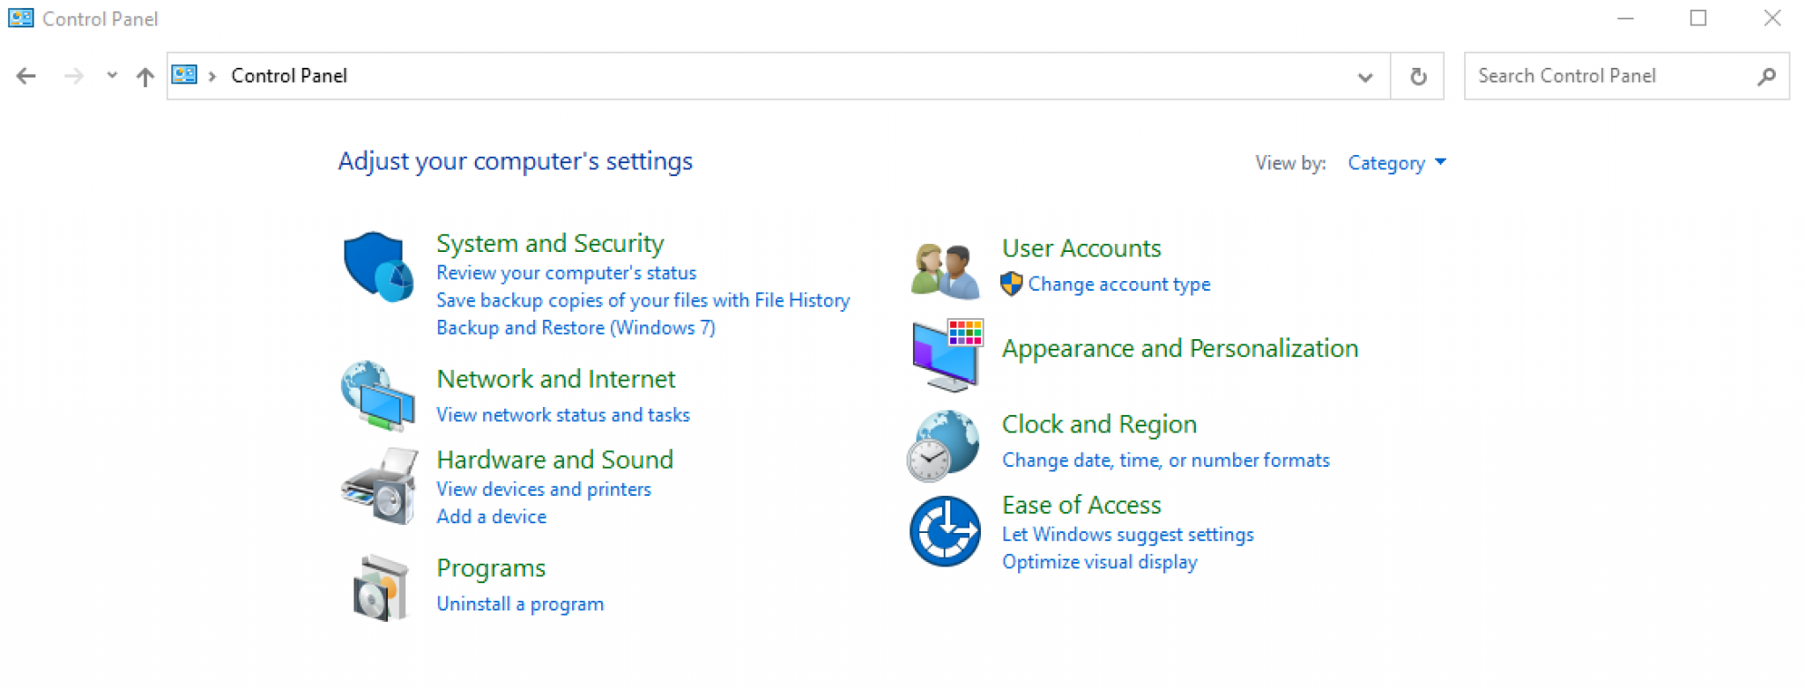Go back with the back arrow
This screenshot has width=1805, height=688.
[26, 77]
